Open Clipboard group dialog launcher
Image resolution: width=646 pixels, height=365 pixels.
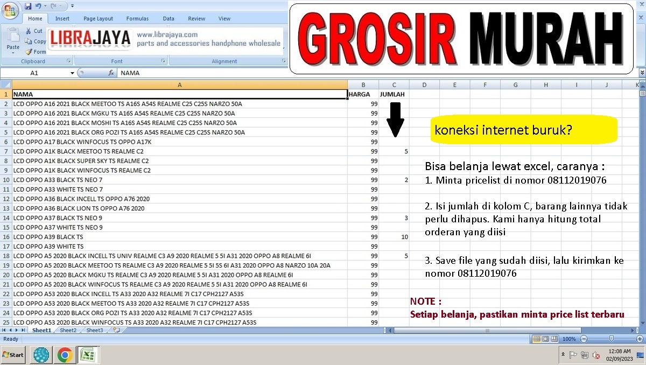pyautogui.click(x=68, y=61)
